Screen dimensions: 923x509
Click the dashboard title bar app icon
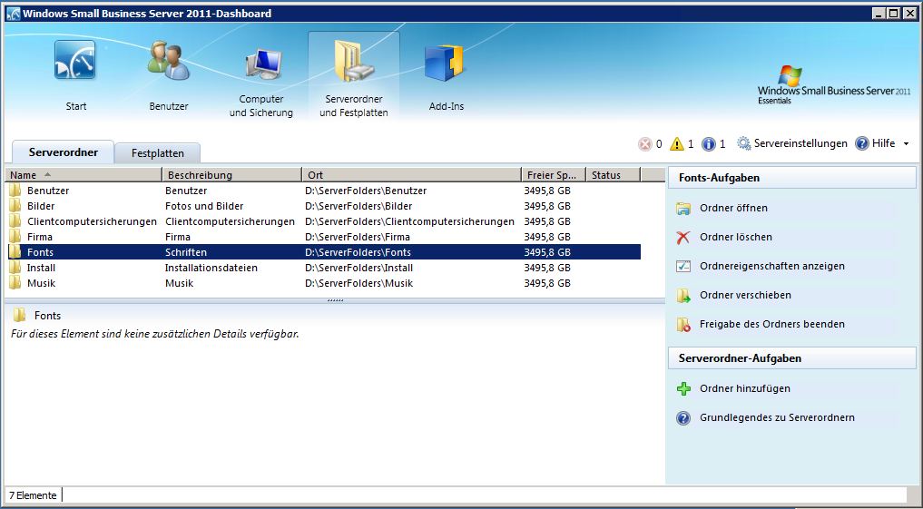pos(13,13)
